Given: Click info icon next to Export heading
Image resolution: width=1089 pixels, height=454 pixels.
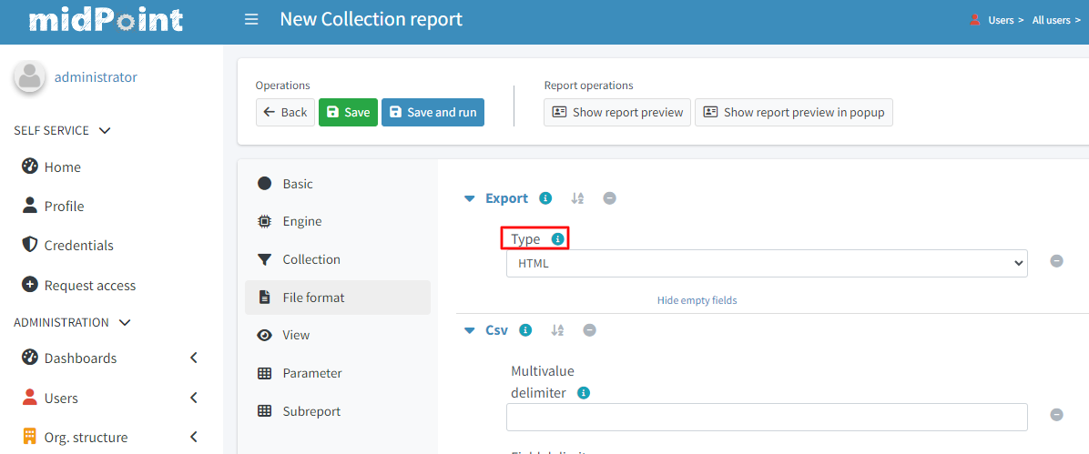Looking at the screenshot, I should (545, 198).
